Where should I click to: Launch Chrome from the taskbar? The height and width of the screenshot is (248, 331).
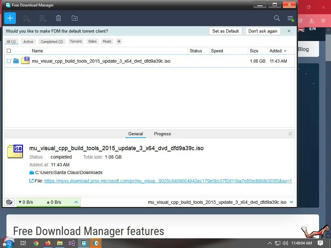coord(36,243)
